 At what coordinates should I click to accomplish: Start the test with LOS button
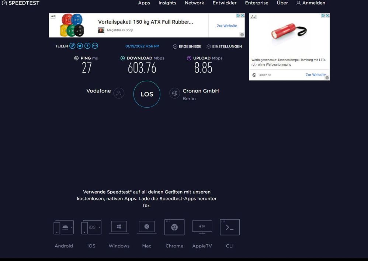click(147, 94)
